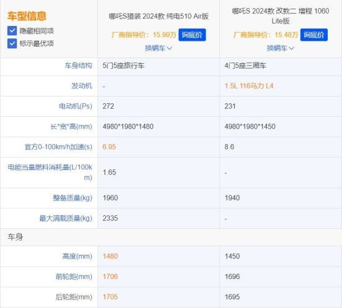
Task: Click the 最大满载质量(kg) row label
Action: tap(66, 218)
